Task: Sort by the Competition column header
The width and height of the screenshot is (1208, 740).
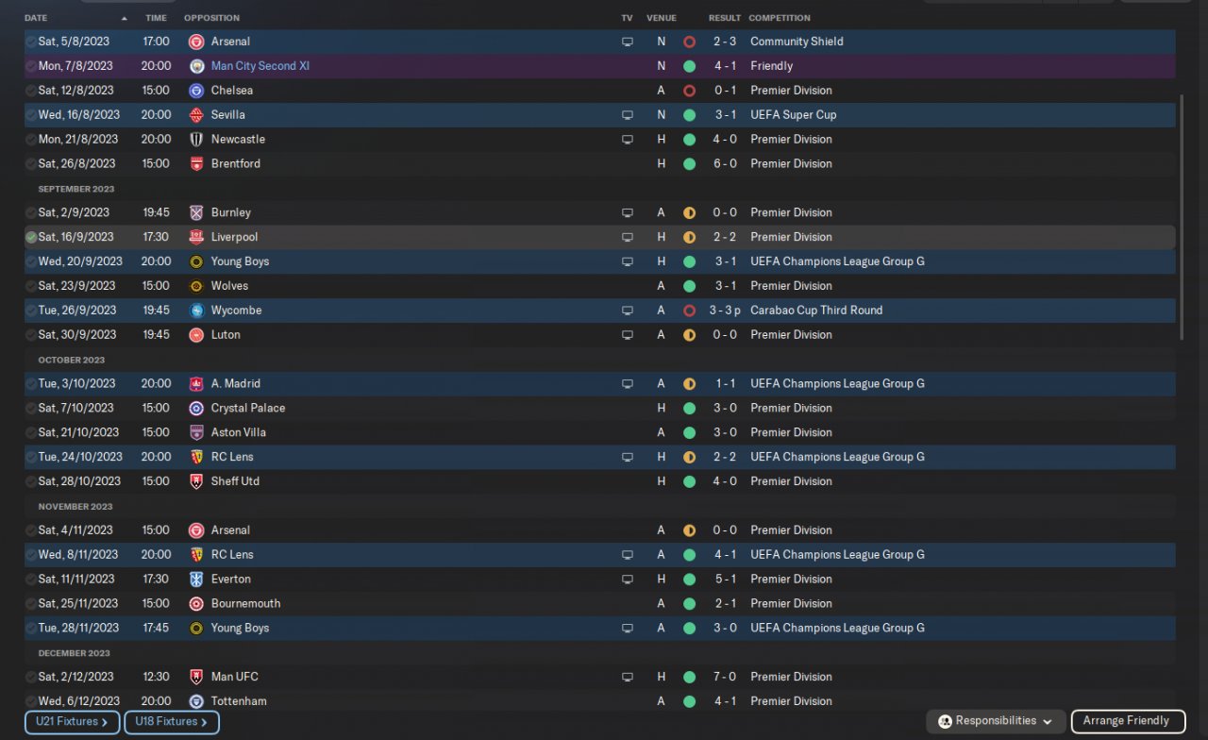Action: [x=780, y=18]
